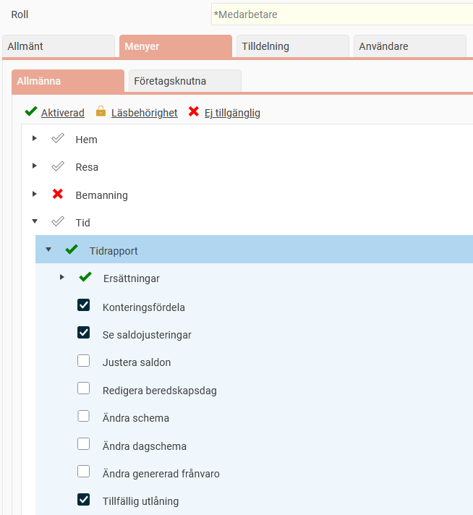
Task: Click the gray double-check icon beside Tid
Action: [x=58, y=222]
